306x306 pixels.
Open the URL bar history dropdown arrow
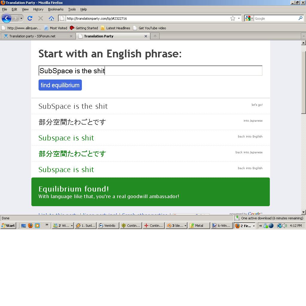pyautogui.click(x=239, y=18)
